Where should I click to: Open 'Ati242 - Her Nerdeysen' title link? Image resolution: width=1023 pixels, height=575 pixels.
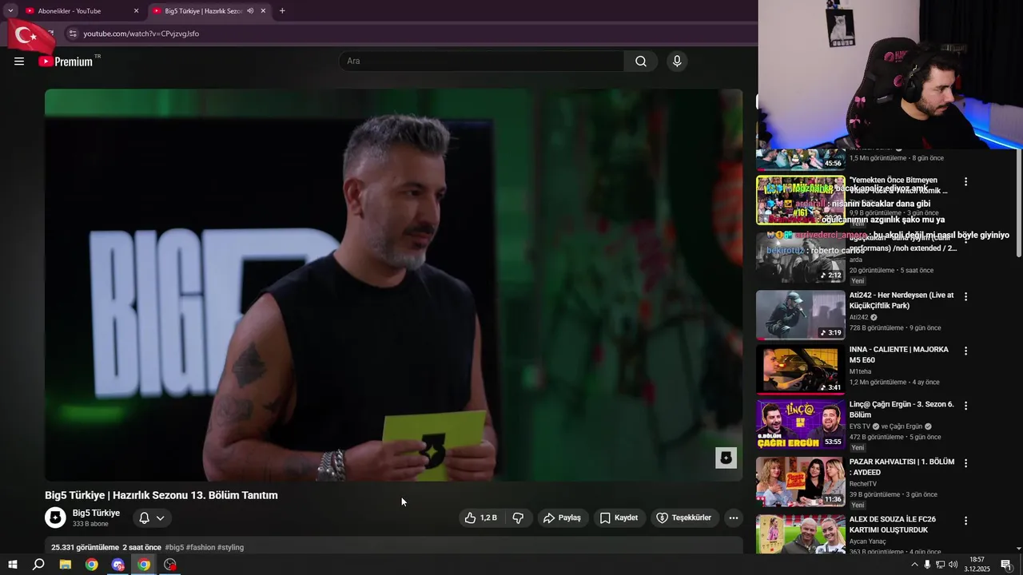(x=902, y=300)
